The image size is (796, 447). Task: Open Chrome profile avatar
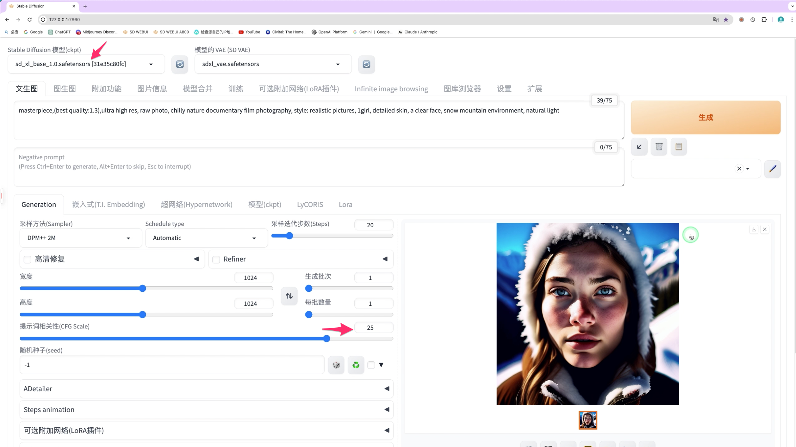click(x=780, y=20)
